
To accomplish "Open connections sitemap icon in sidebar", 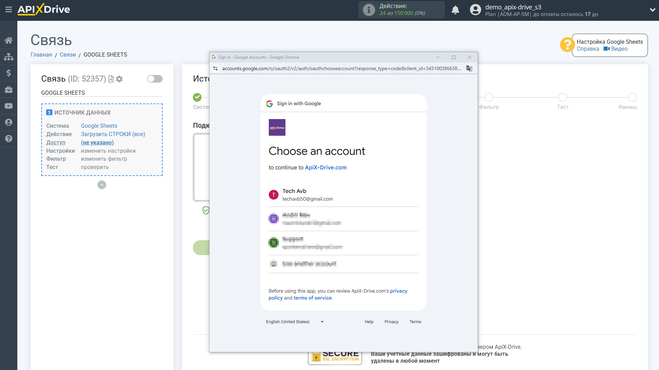I will 9,57.
